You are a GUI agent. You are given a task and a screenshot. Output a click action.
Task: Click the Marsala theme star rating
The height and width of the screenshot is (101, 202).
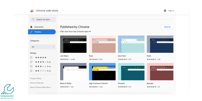tap(152, 87)
